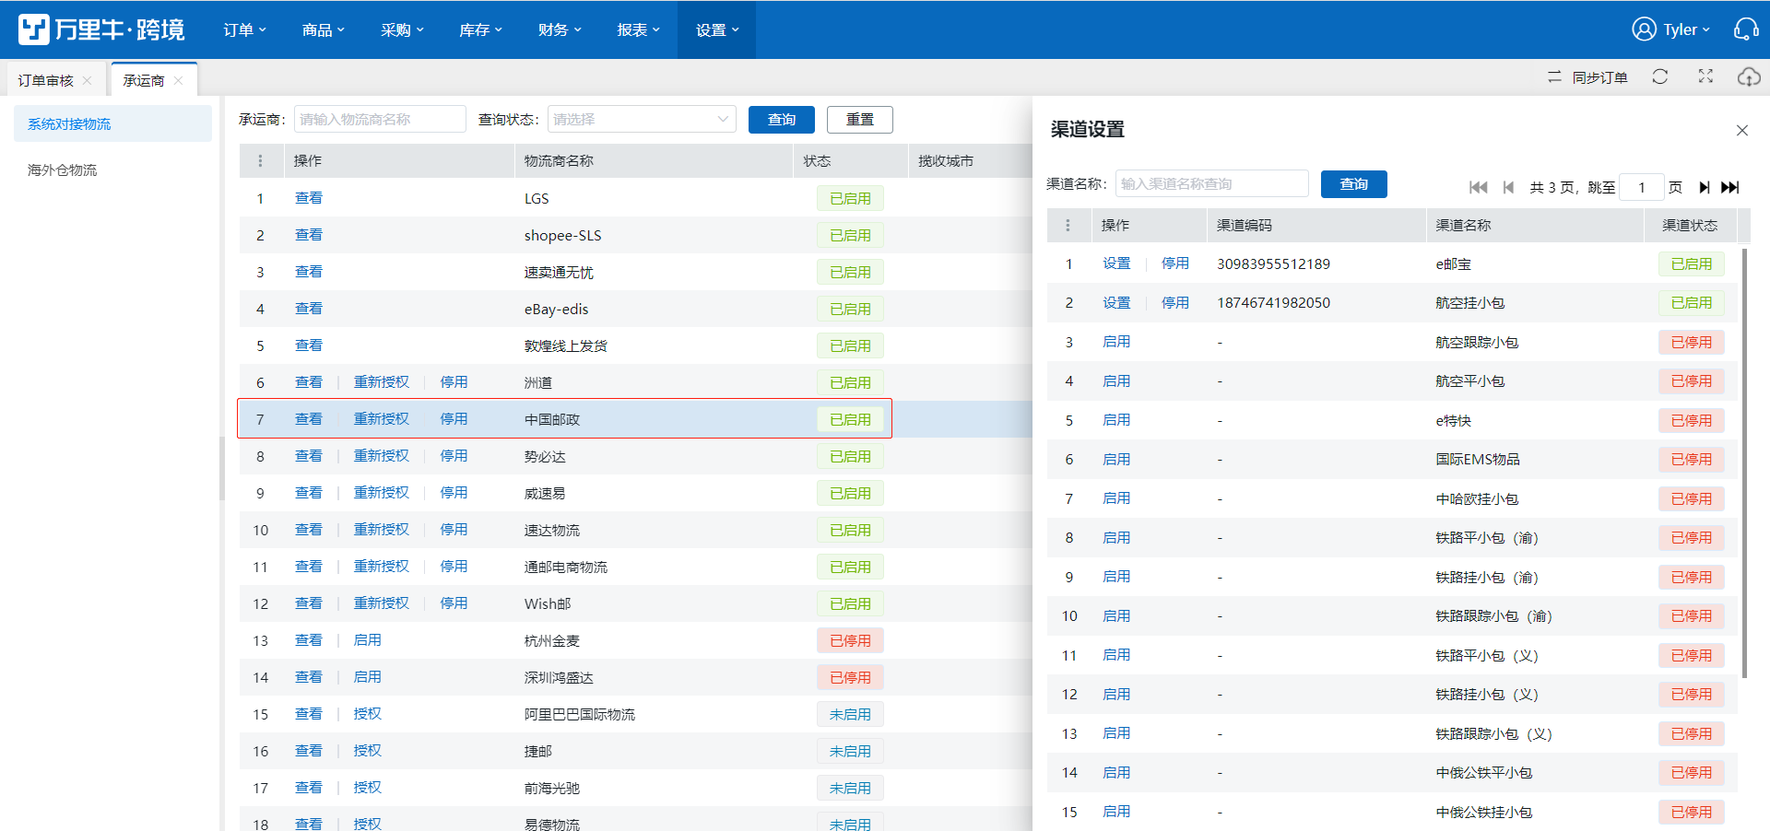Screen dimensions: 1770x831
Task: Jump to last page of channels
Action: (x=1730, y=187)
